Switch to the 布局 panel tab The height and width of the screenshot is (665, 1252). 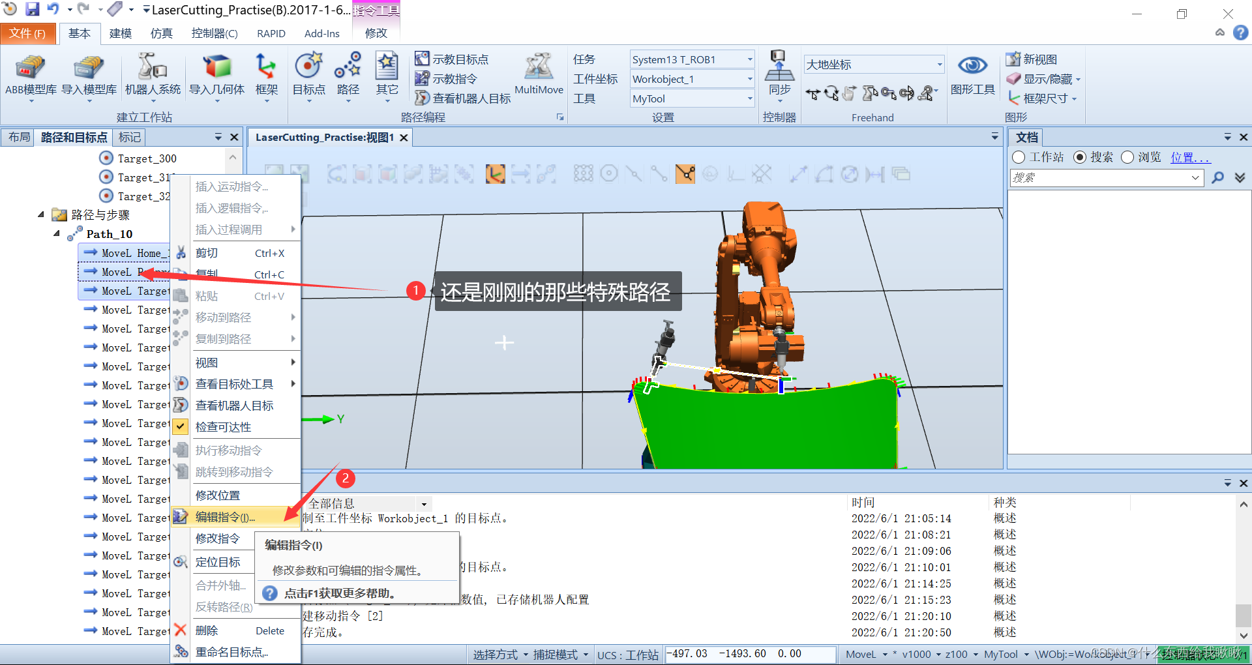(x=18, y=137)
